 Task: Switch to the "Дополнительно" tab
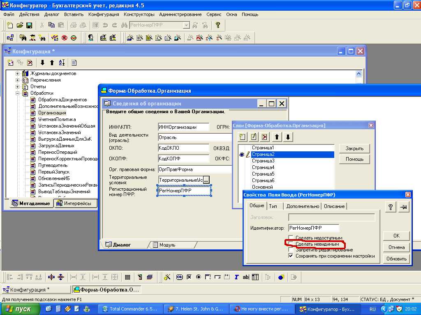[x=303, y=206]
